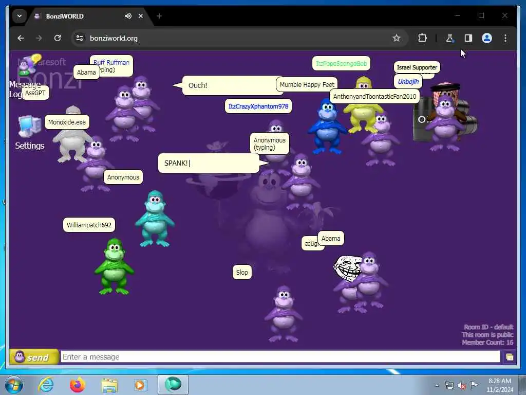The image size is (526, 395).
Task: Click Member Count: 16 text
Action: click(x=487, y=343)
